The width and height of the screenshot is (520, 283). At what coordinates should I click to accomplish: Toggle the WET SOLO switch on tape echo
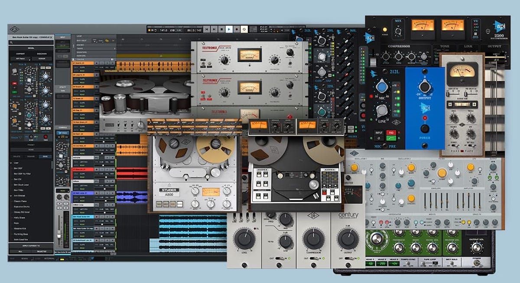point(452,263)
